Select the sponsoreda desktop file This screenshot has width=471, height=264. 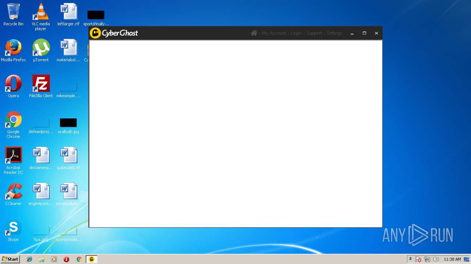click(x=68, y=234)
